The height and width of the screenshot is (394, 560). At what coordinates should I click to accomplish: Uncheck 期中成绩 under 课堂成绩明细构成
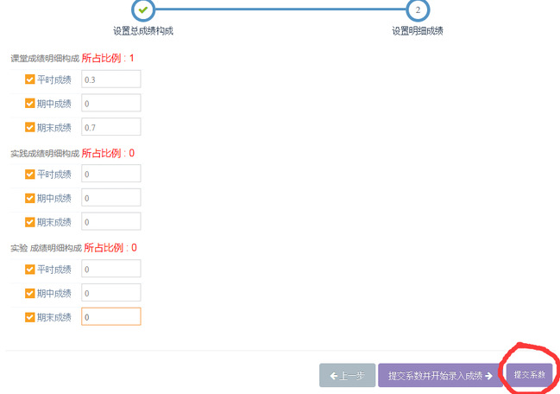point(30,104)
